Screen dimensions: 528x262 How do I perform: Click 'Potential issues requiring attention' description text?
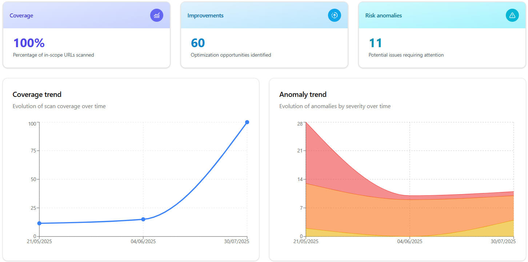(x=406, y=55)
